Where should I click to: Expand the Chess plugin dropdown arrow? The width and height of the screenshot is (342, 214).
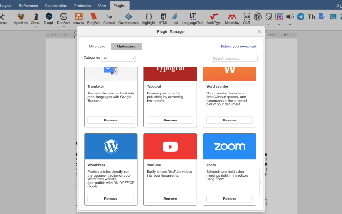coord(36,27)
